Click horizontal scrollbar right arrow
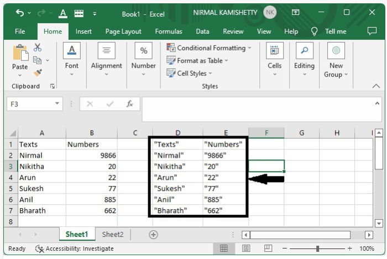 point(369,235)
